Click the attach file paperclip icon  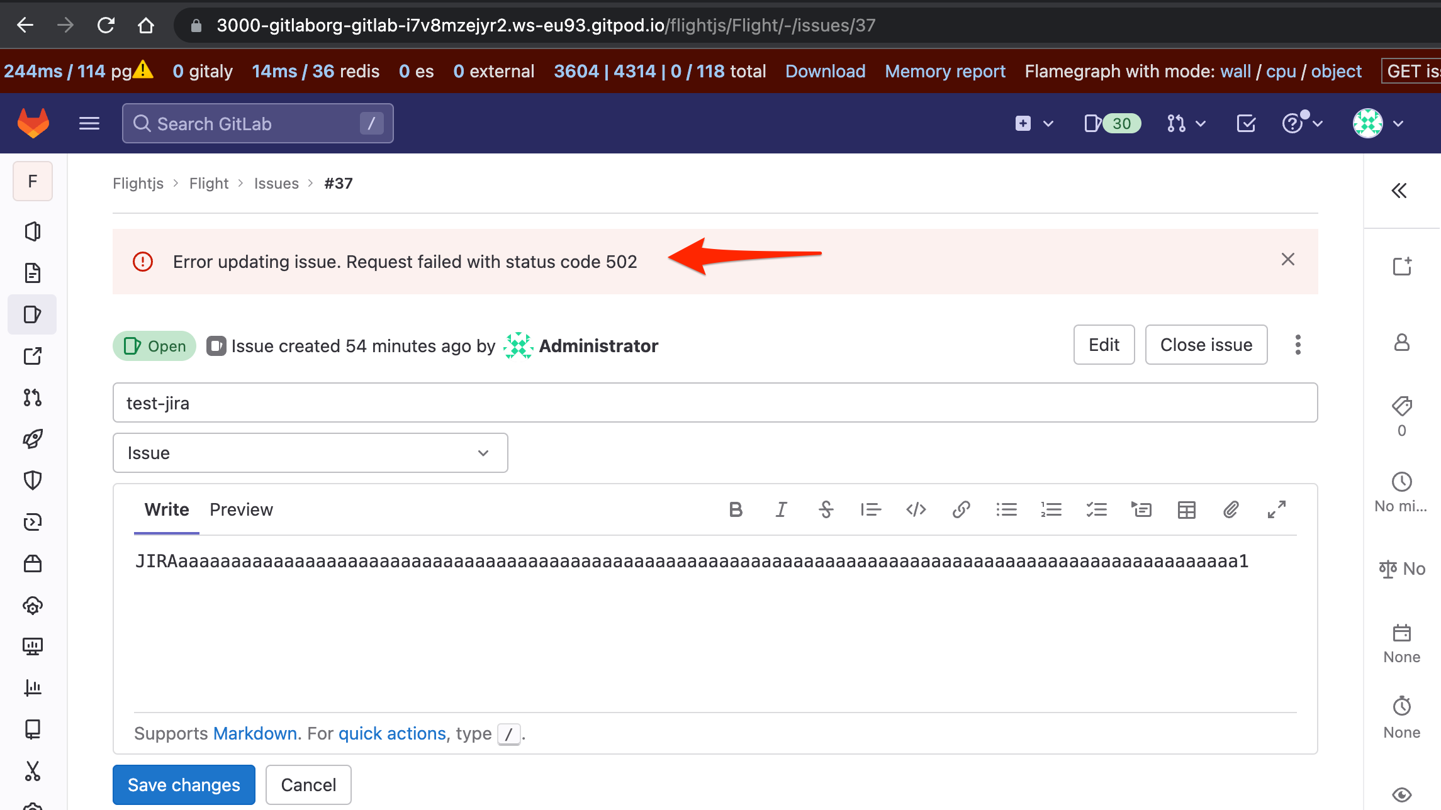tap(1231, 509)
